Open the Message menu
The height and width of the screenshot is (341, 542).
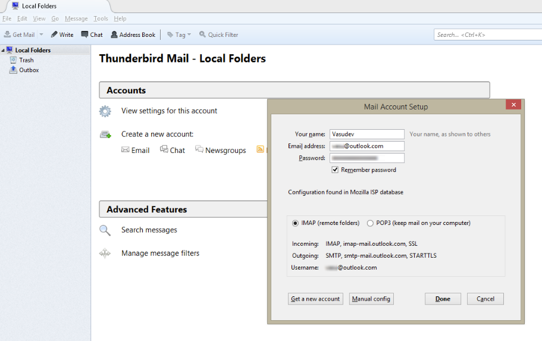pyautogui.click(x=76, y=18)
